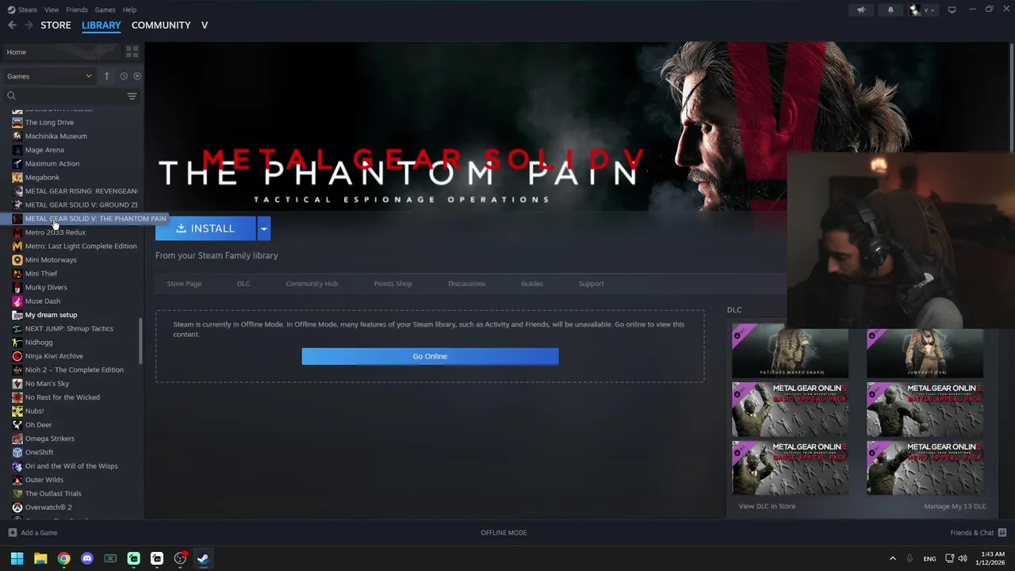The height and width of the screenshot is (571, 1015).
Task: Open Windows Start menu
Action: (x=17, y=558)
